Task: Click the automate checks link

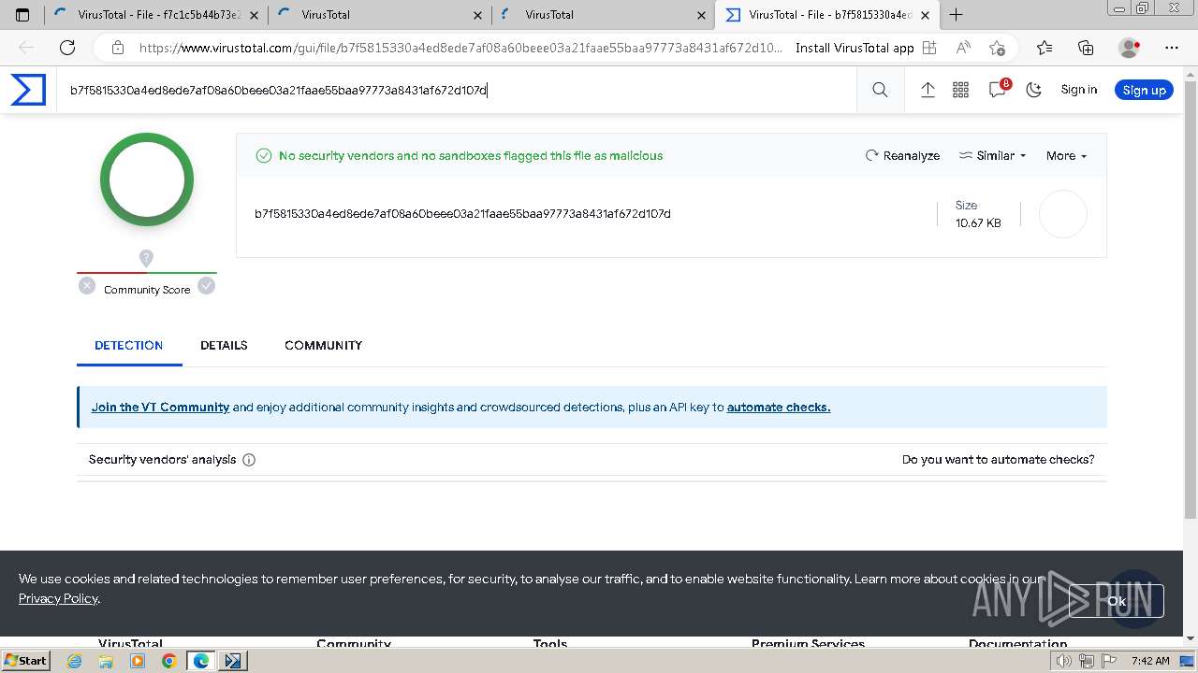Action: [x=779, y=407]
